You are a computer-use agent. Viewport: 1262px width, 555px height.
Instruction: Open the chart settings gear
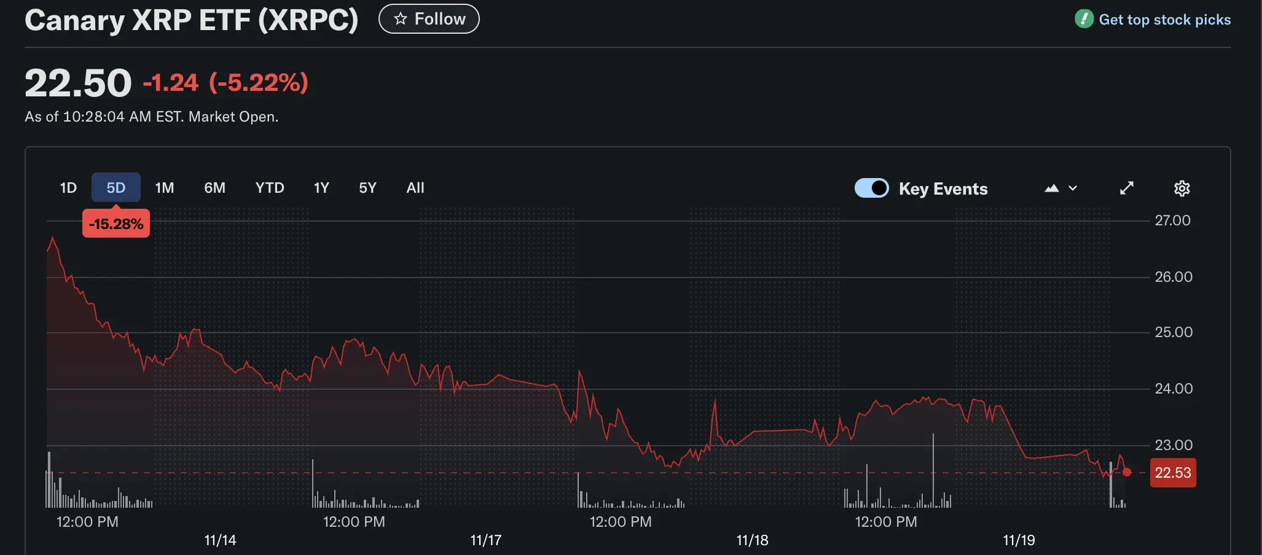(1182, 188)
